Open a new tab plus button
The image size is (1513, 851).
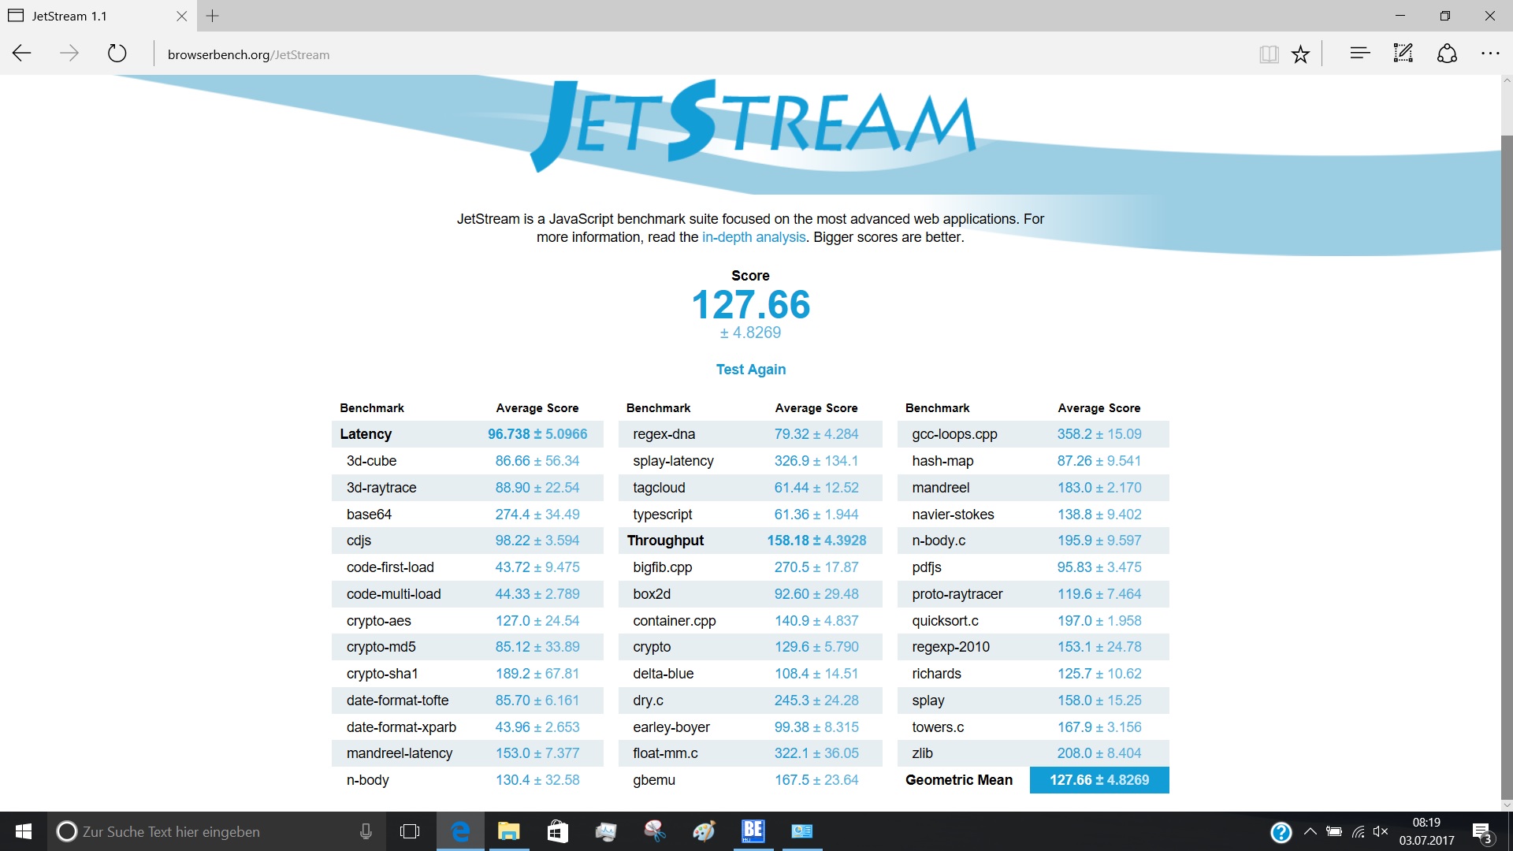point(213,16)
